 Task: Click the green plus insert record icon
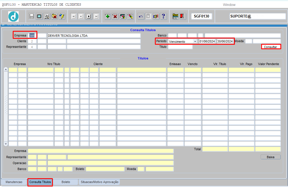[x=107, y=16]
